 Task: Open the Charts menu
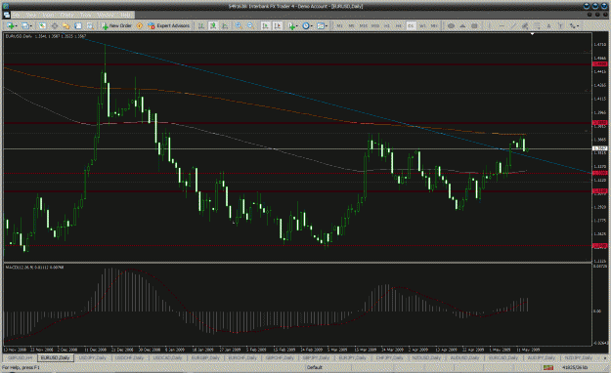click(x=66, y=15)
